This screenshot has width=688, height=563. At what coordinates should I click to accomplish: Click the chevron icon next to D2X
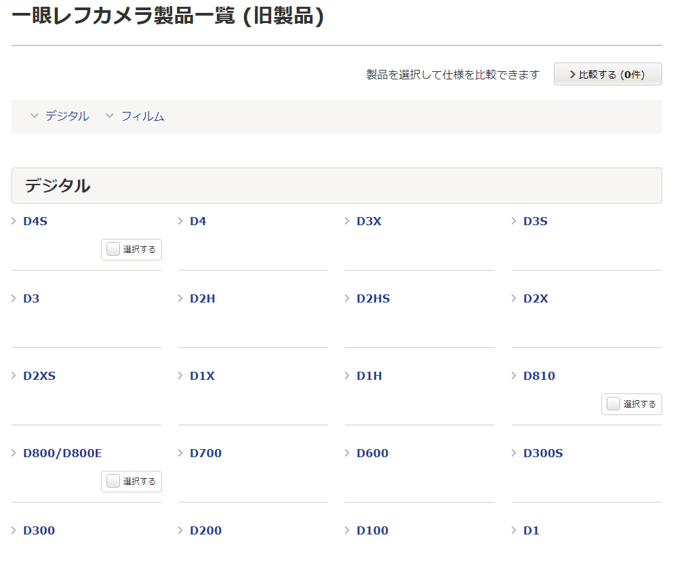pyautogui.click(x=514, y=298)
